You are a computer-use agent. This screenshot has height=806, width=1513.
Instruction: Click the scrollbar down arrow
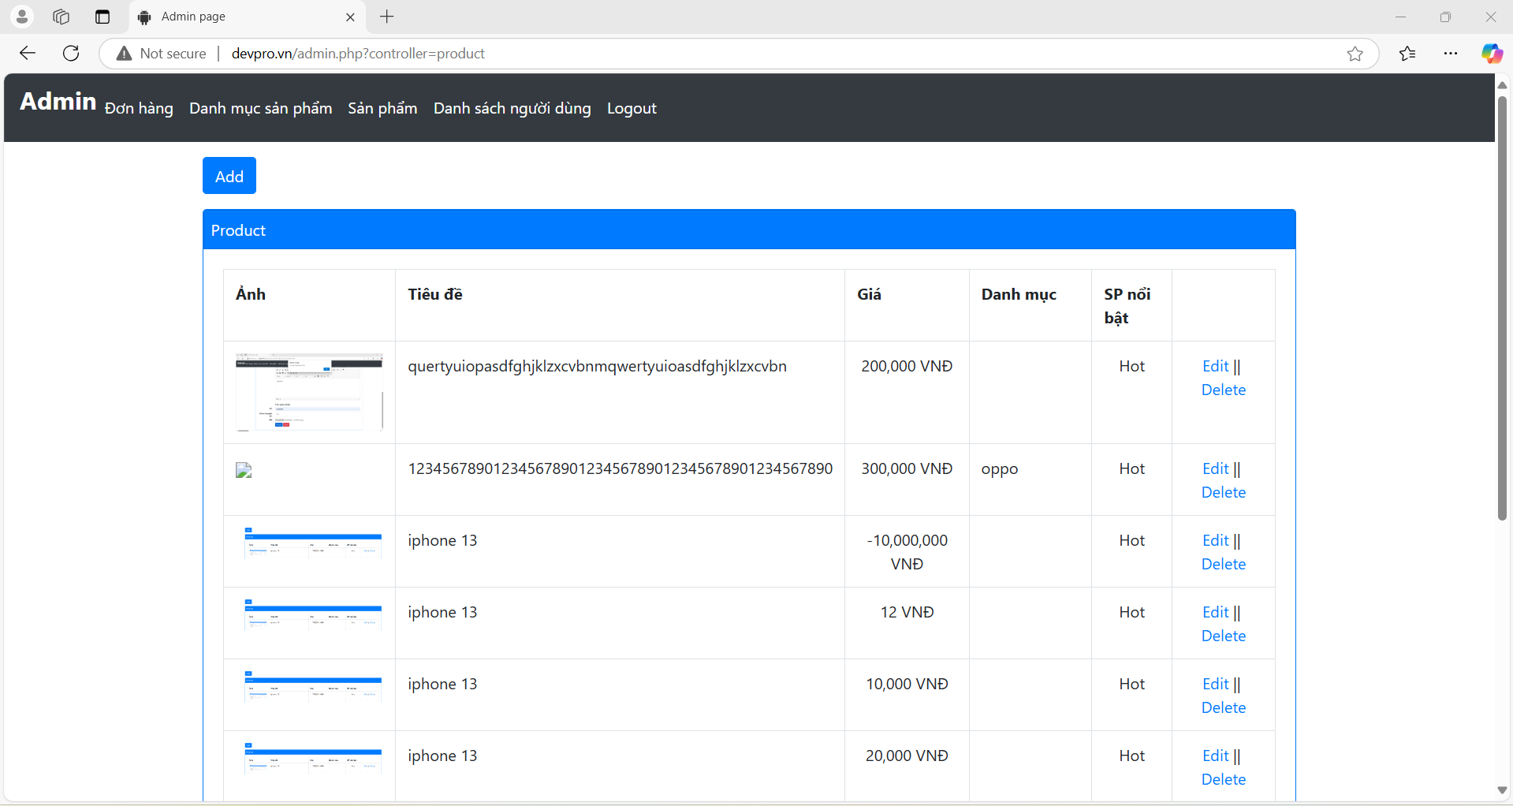click(x=1502, y=790)
